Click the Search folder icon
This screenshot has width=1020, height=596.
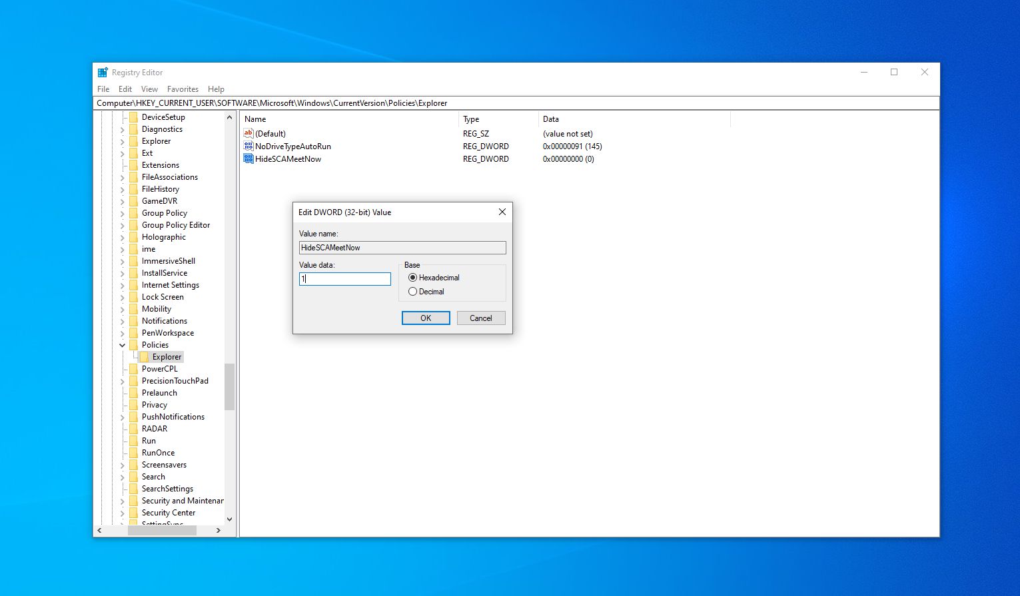tap(133, 477)
